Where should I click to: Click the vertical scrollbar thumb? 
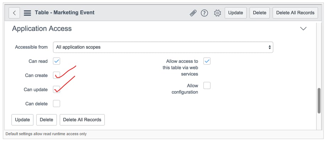[x=319, y=101]
